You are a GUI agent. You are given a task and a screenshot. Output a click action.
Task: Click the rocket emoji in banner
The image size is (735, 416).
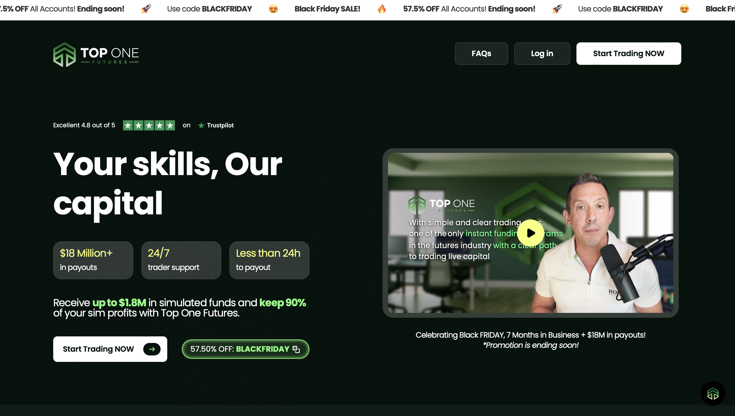pyautogui.click(x=146, y=9)
